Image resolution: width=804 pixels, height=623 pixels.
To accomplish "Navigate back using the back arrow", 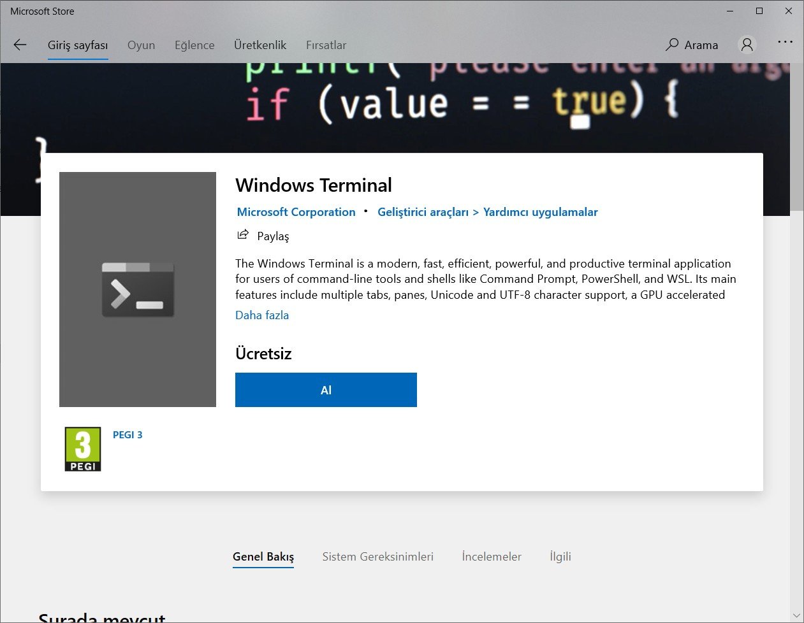I will point(20,45).
